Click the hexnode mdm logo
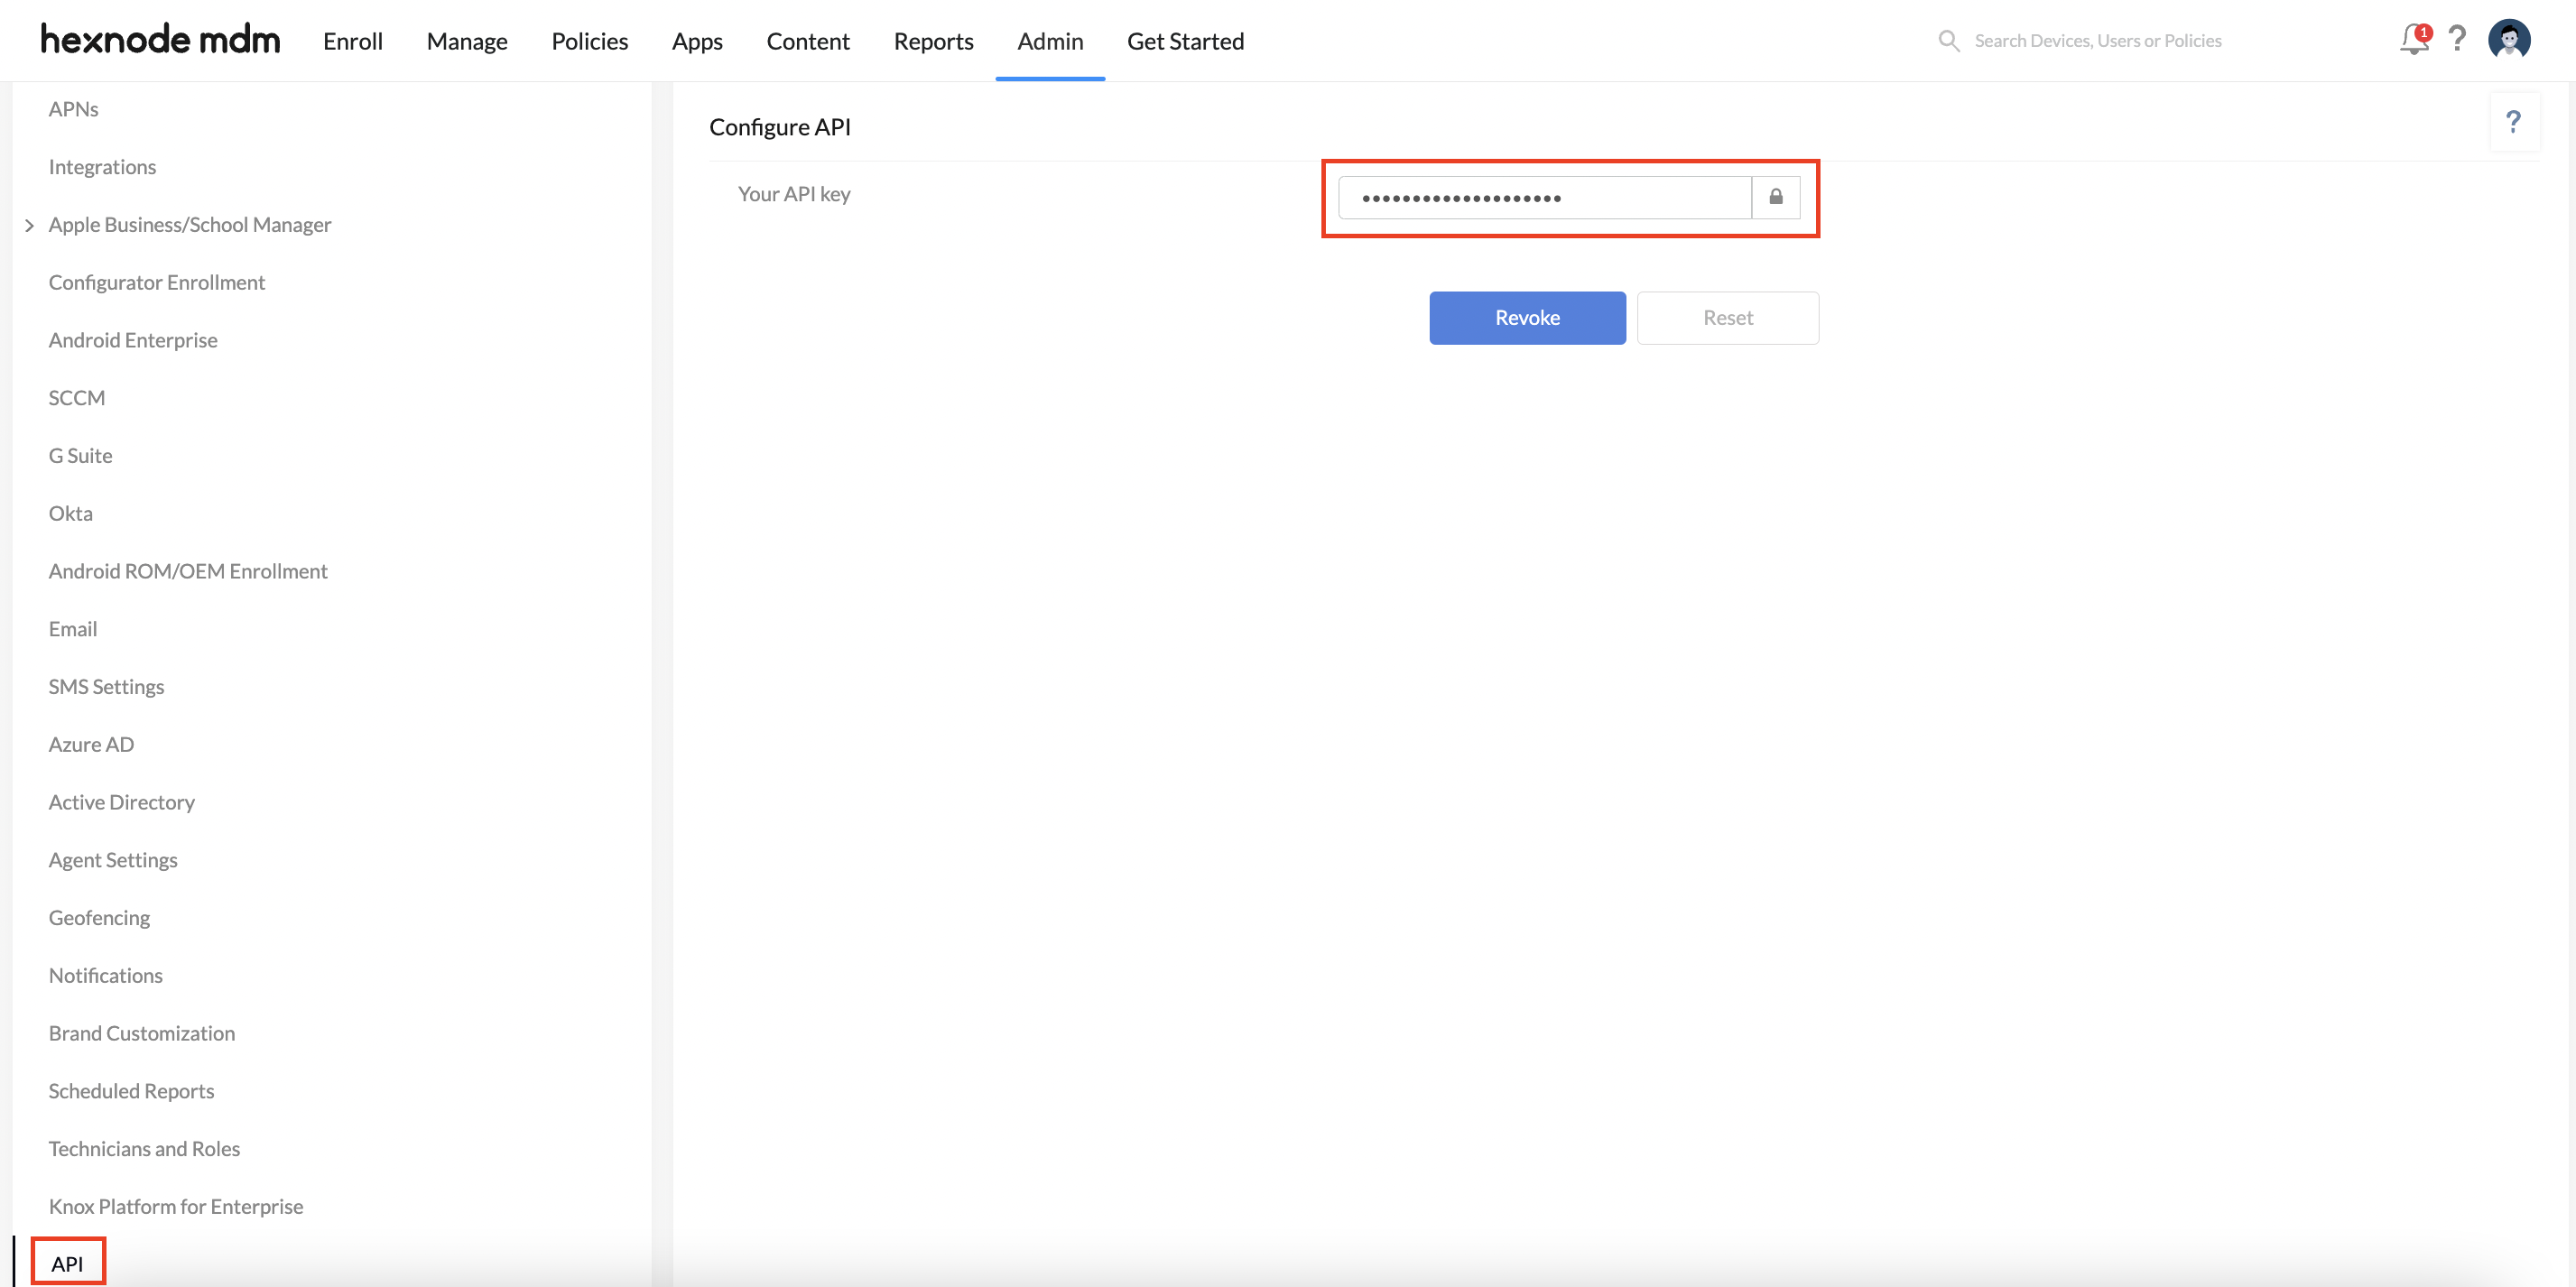2576x1287 pixels. coord(160,40)
